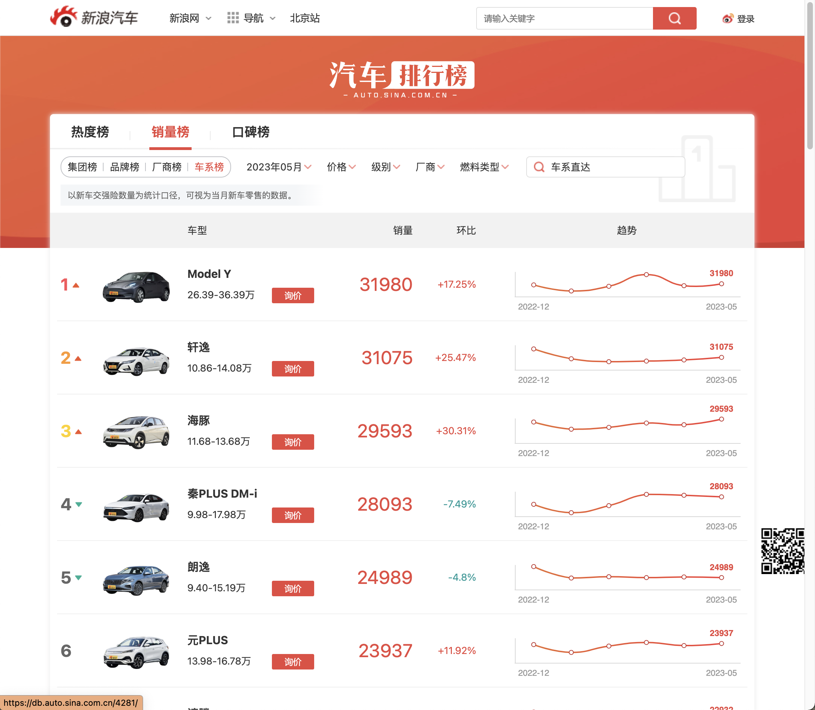
Task: Click the keyword search input field
Action: 565,18
